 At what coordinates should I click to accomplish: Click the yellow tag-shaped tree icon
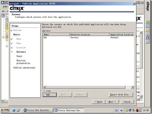pos(7,31)
